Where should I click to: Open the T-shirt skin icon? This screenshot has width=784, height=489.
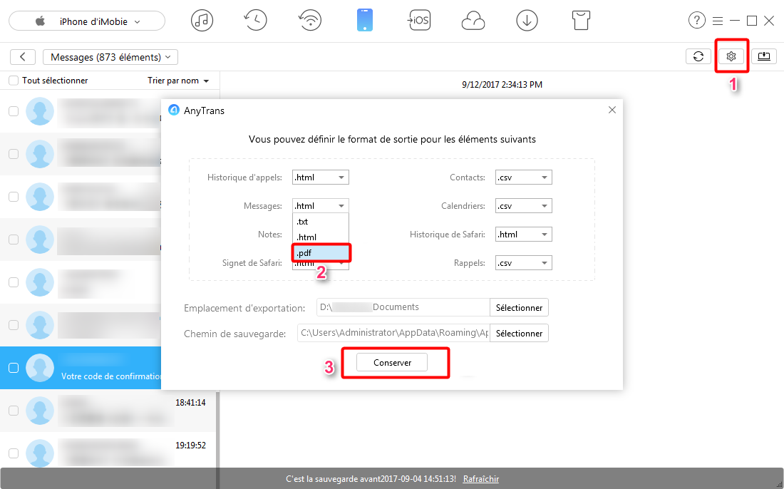point(581,21)
